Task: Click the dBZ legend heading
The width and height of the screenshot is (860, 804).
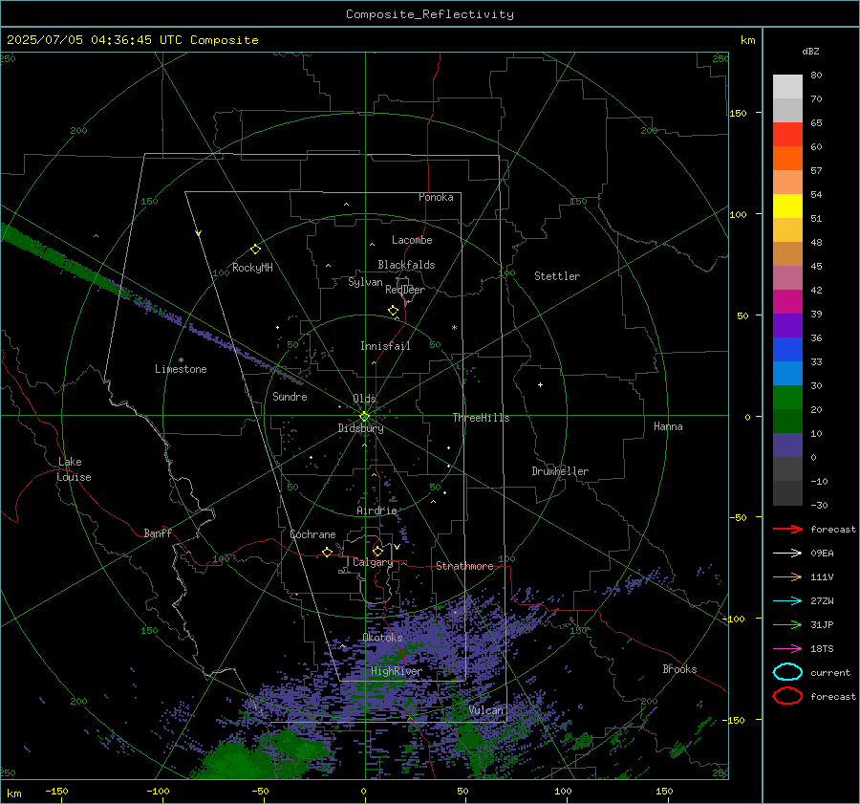Action: [x=810, y=51]
